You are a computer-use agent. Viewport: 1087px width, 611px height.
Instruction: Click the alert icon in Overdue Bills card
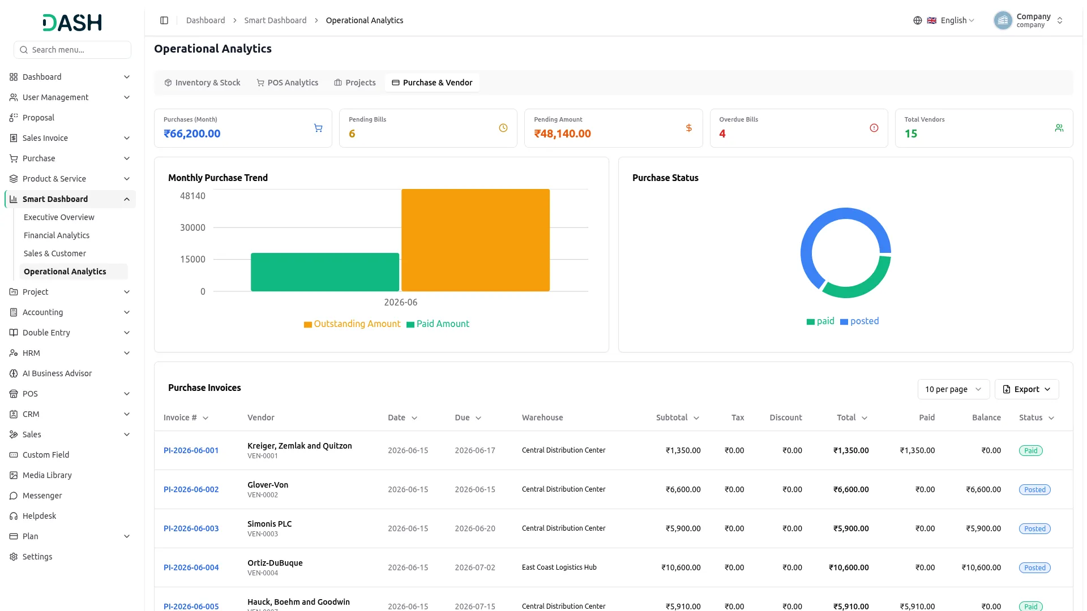pyautogui.click(x=874, y=128)
